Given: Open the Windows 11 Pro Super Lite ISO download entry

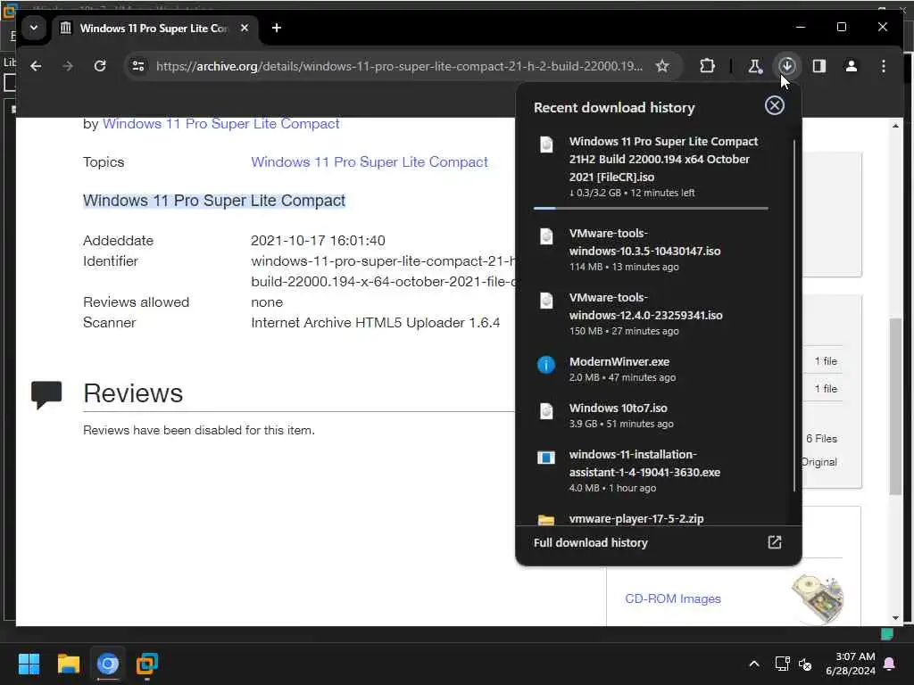Looking at the screenshot, I should click(x=652, y=167).
